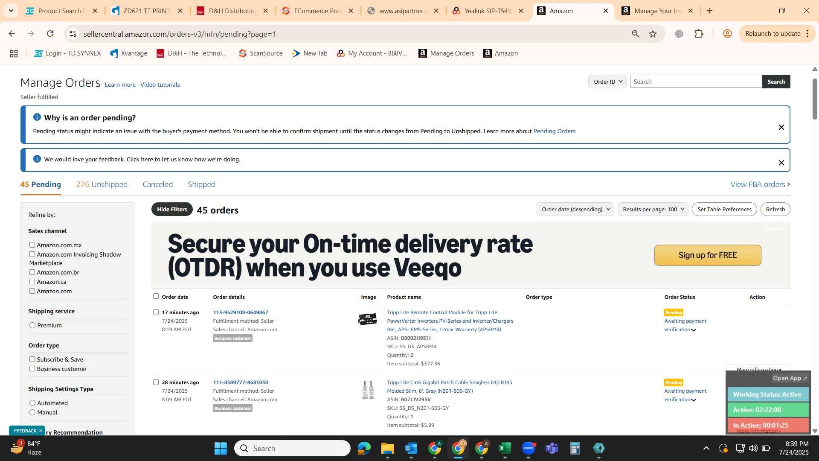Bookmark this page with the star icon
The image size is (819, 461).
tap(653, 34)
